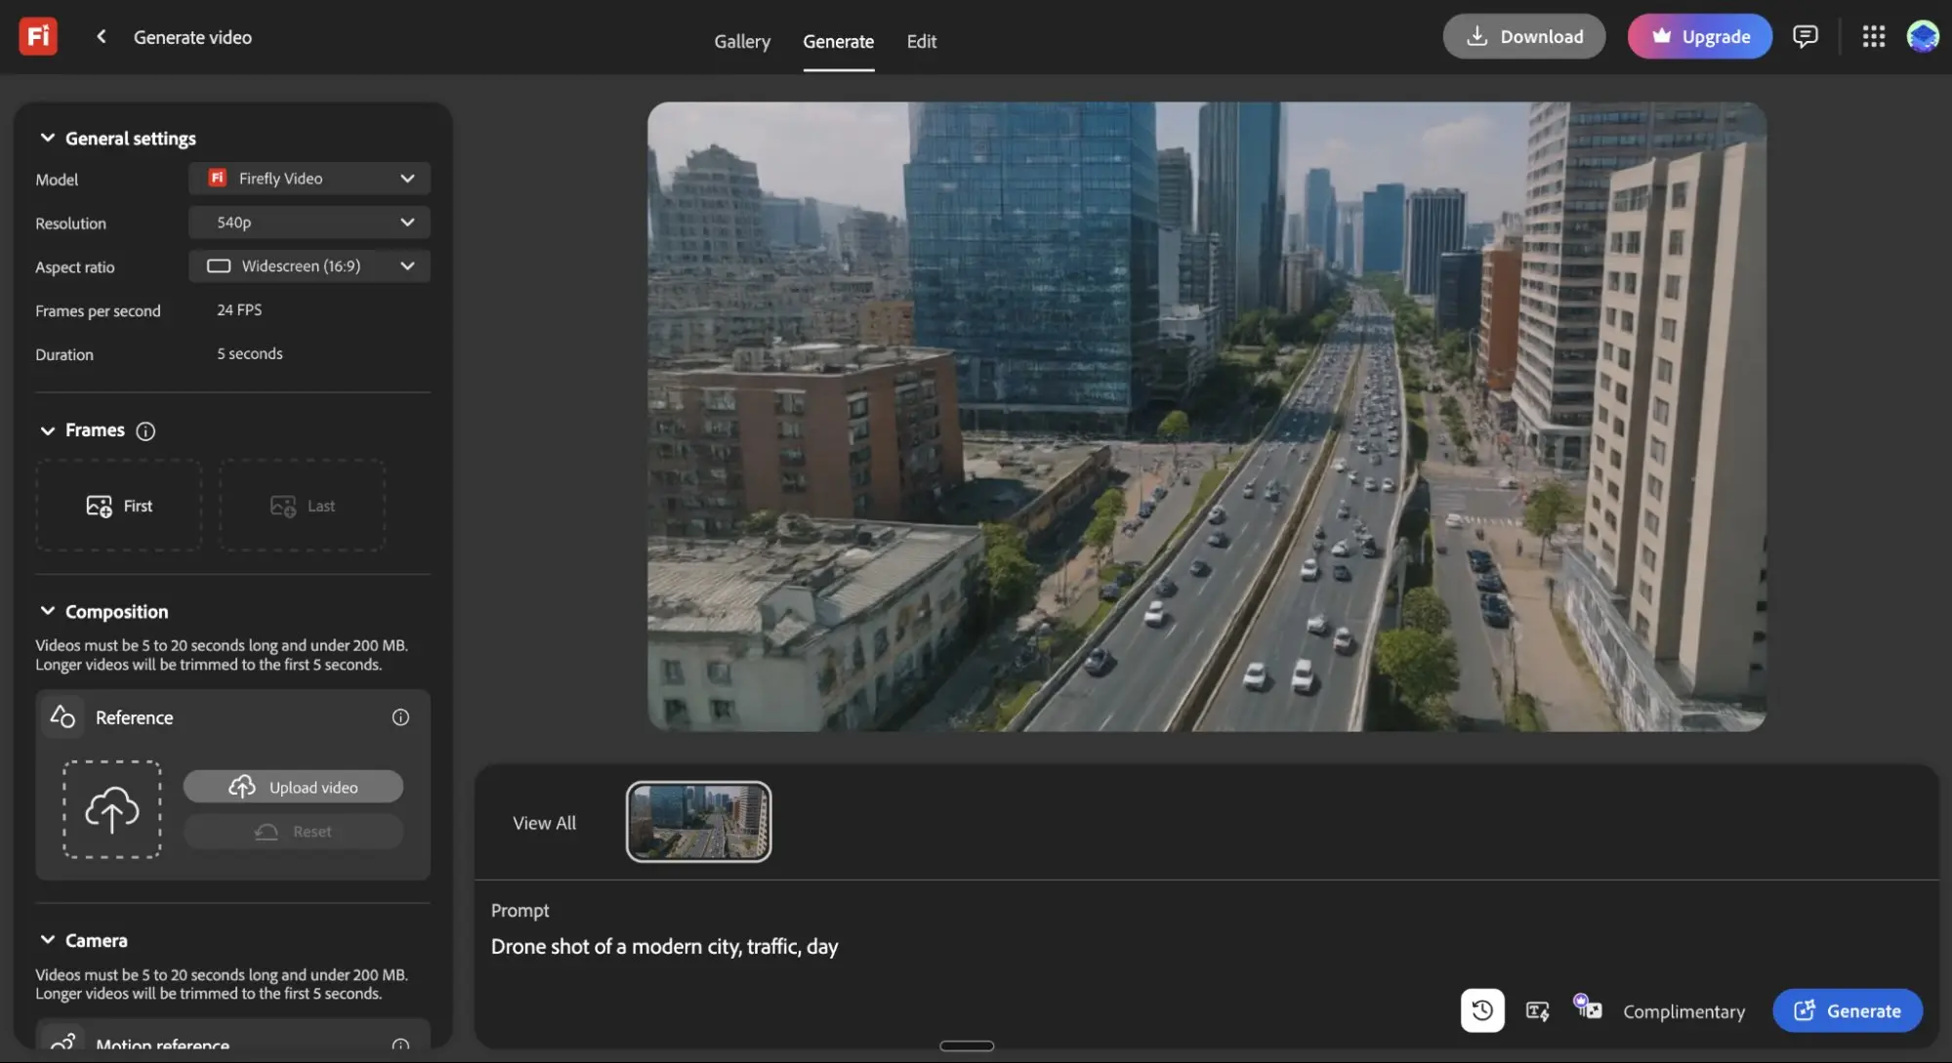Click the blue Generate button
This screenshot has width=1952, height=1063.
[1848, 1010]
